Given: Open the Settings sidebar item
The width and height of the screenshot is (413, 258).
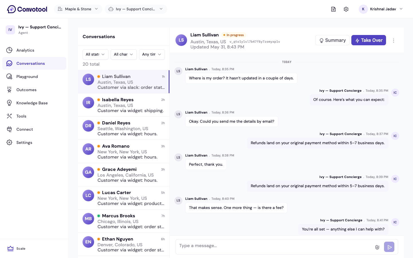Looking at the screenshot, I should [34, 142].
